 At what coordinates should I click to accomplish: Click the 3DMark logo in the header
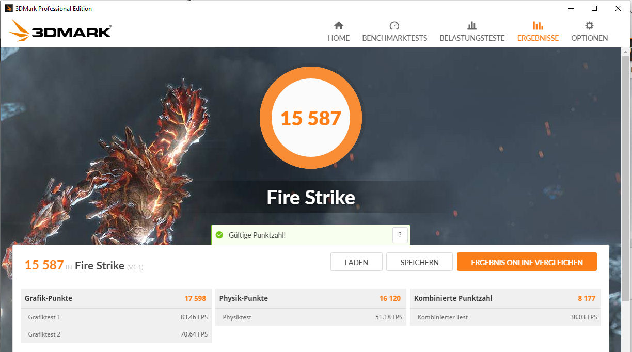(60, 31)
